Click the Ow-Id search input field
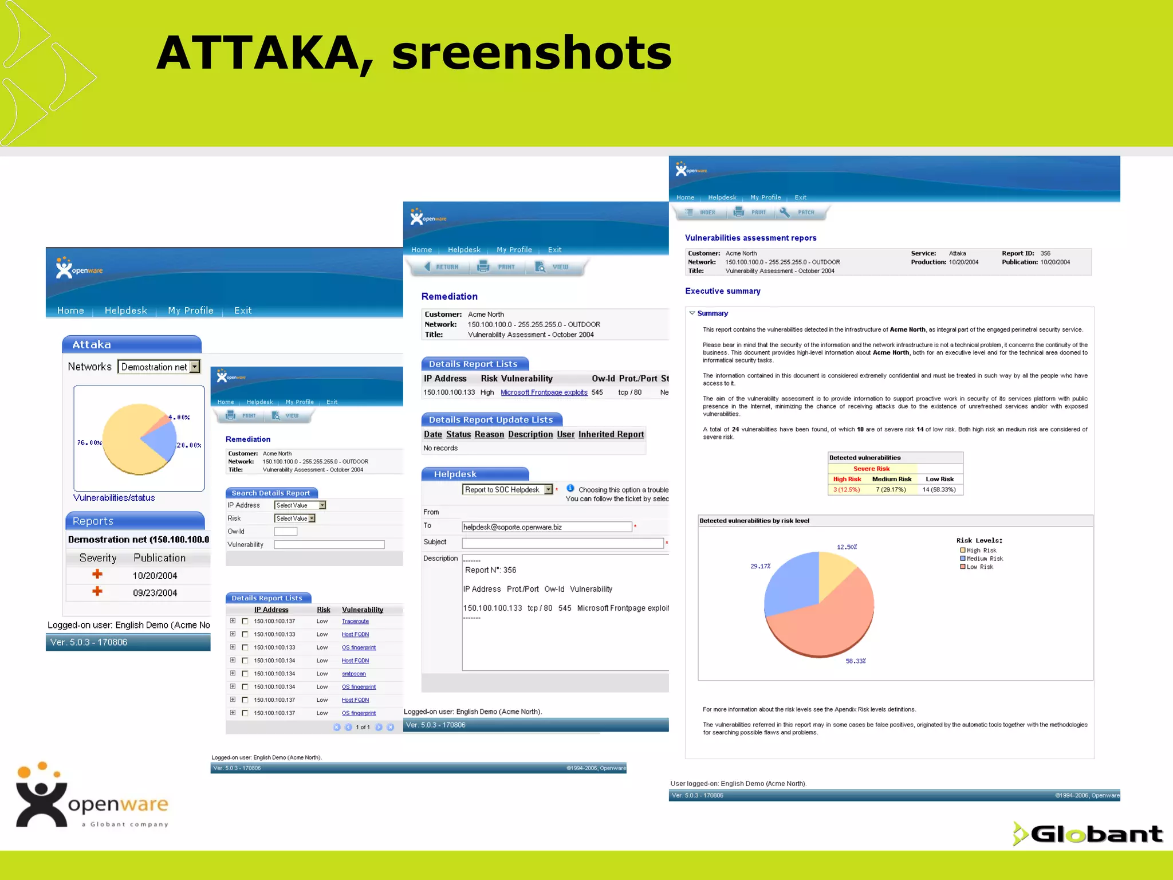Image resolution: width=1173 pixels, height=880 pixels. [x=286, y=532]
